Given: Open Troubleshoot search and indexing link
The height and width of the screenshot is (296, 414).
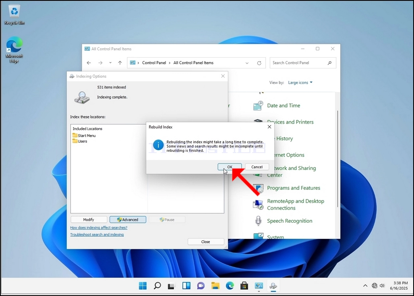Looking at the screenshot, I should 97,234.
